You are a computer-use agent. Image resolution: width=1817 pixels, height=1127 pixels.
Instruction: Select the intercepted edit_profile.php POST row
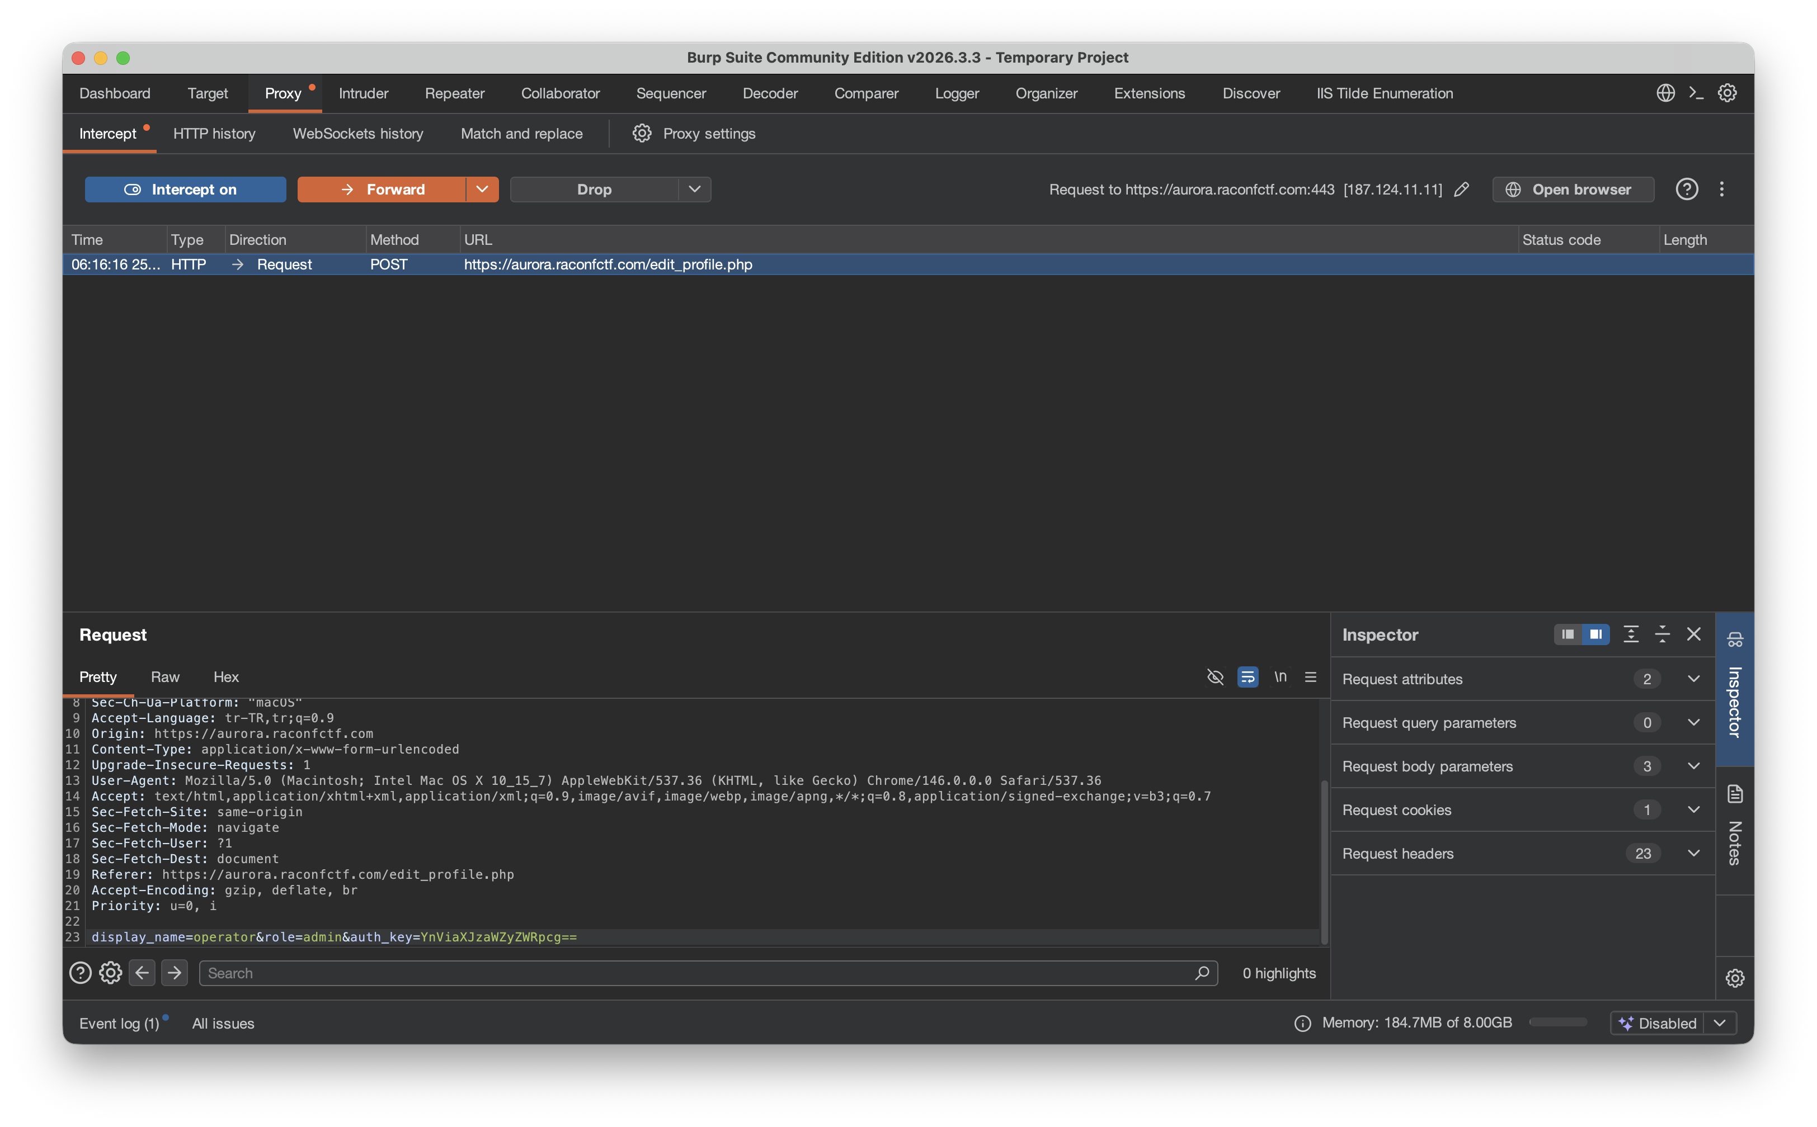[908, 264]
